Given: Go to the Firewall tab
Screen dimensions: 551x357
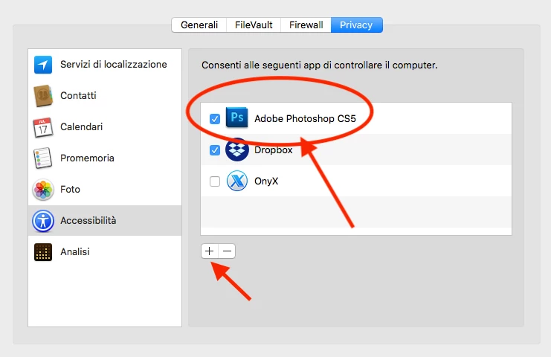Looking at the screenshot, I should coord(306,25).
